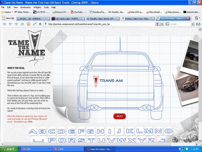Click the red NEXT button
Viewport: 202px width, 152px height.
(x=119, y=116)
